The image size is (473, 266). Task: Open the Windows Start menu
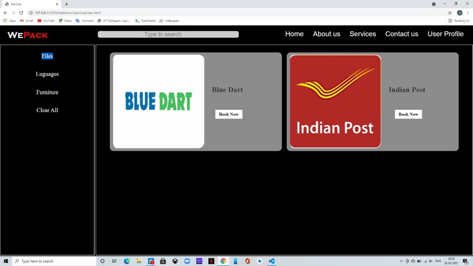point(6,261)
